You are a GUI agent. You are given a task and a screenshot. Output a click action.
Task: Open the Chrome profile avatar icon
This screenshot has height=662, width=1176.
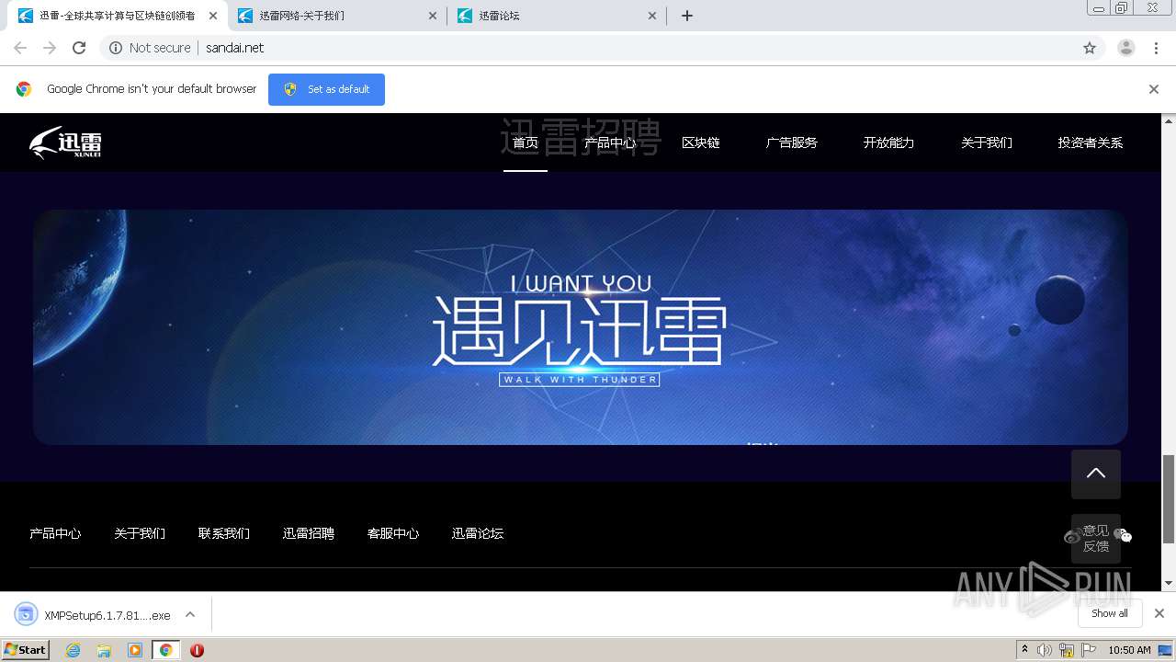(1126, 48)
